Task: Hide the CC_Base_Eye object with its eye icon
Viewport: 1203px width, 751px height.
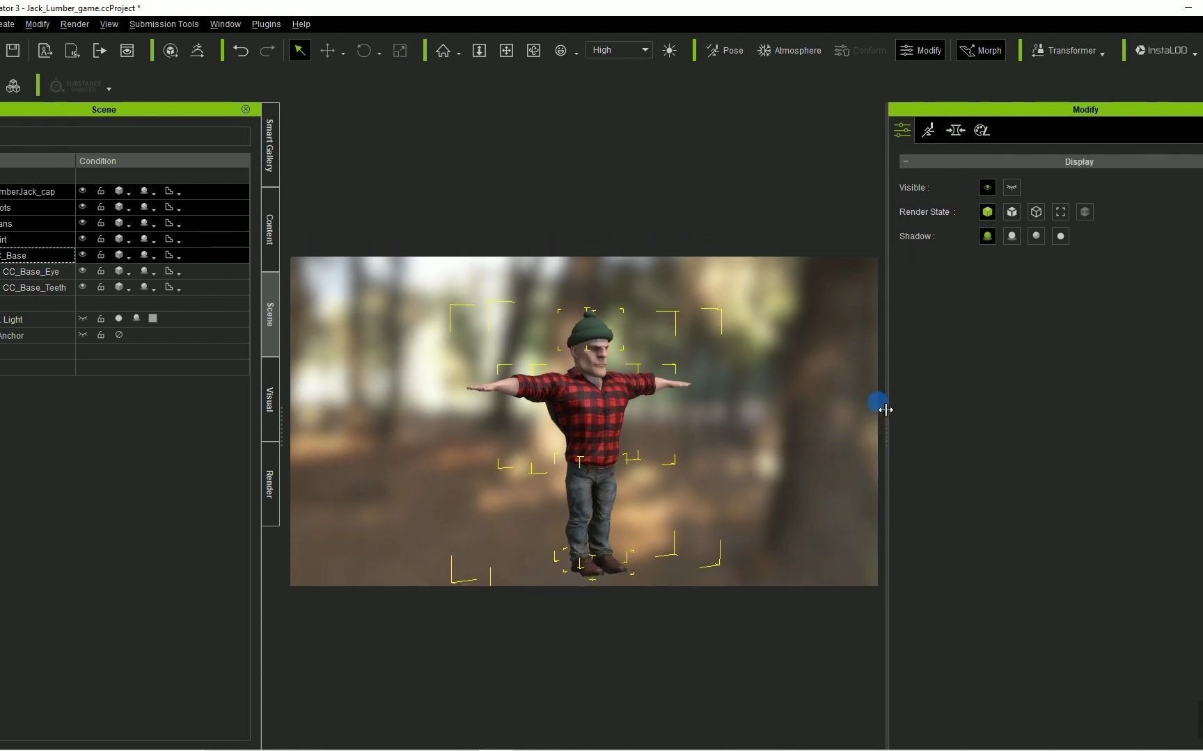Action: (x=82, y=271)
